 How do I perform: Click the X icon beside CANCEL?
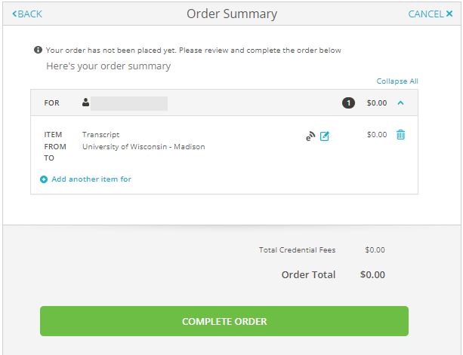[x=449, y=14]
